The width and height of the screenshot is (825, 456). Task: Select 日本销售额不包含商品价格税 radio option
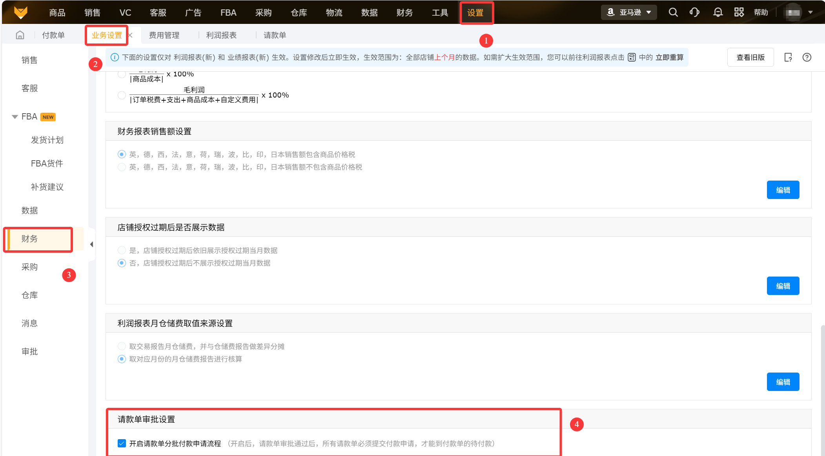tap(122, 167)
